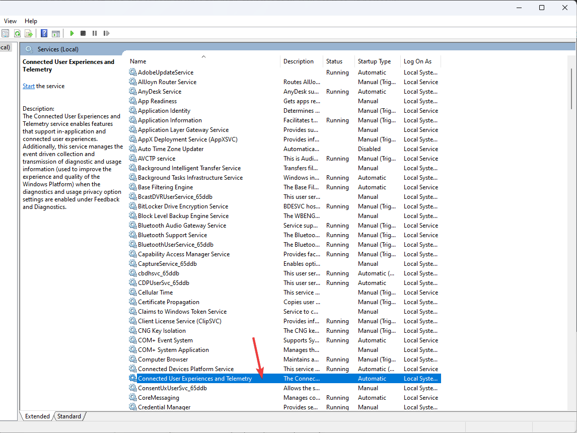Select Block Level Backup Engine Service
This screenshot has width=577, height=433.
coord(284,216)
